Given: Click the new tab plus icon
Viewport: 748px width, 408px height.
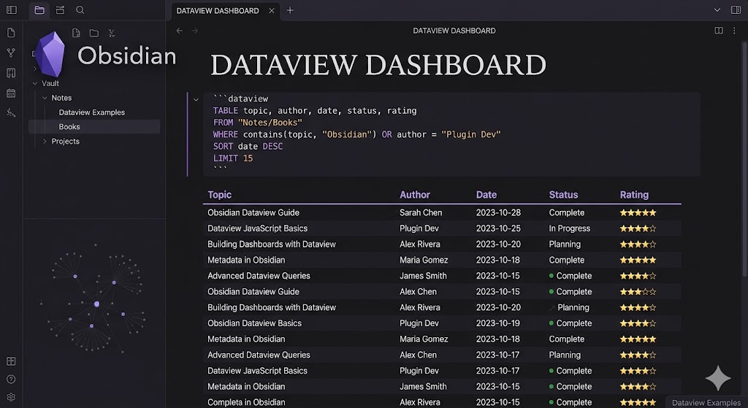Looking at the screenshot, I should 290,10.
